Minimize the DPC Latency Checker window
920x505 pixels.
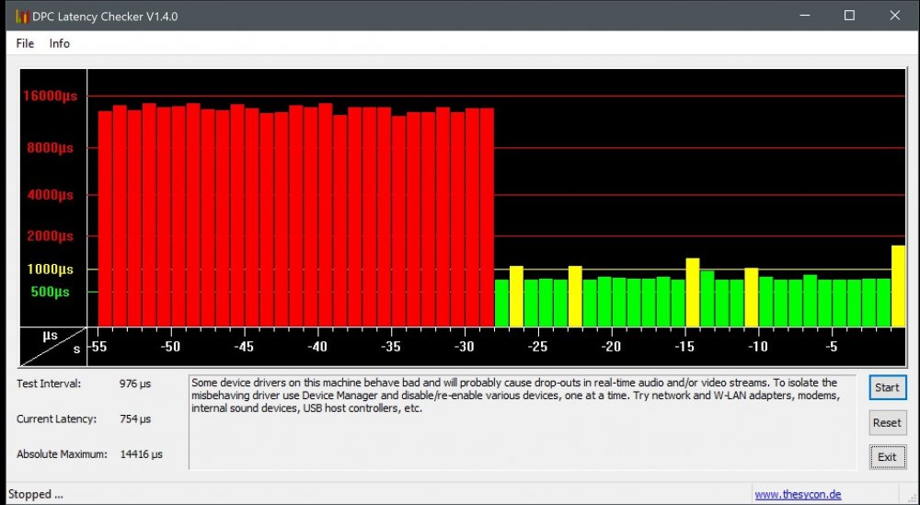pyautogui.click(x=805, y=16)
